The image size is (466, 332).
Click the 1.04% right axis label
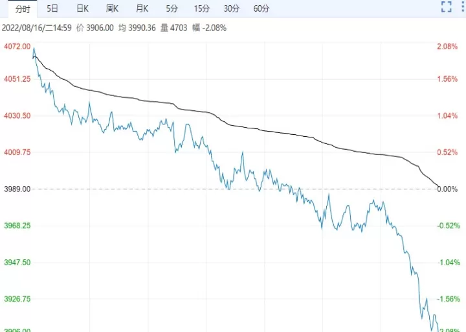tap(447, 115)
